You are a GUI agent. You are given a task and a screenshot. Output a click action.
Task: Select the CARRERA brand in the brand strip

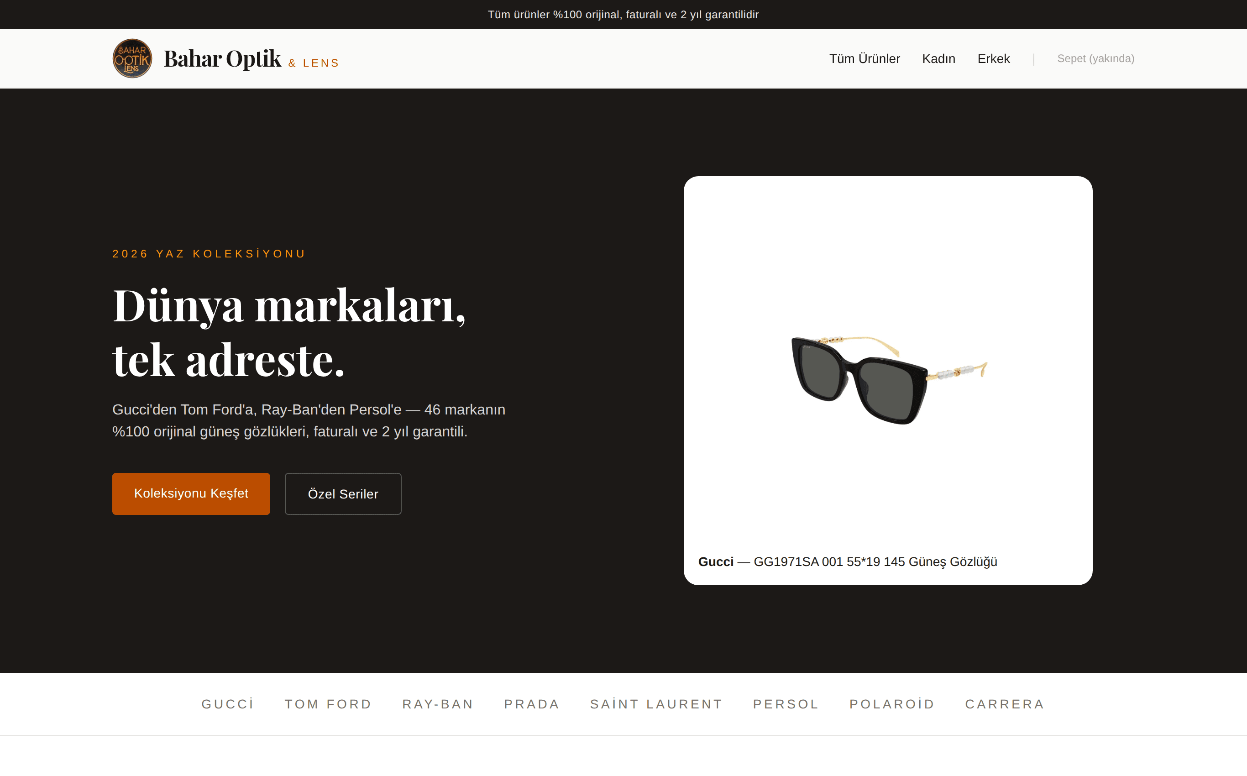tap(1005, 704)
